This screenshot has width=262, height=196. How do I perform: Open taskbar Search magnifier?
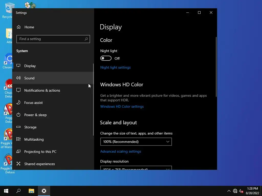point(18,191)
